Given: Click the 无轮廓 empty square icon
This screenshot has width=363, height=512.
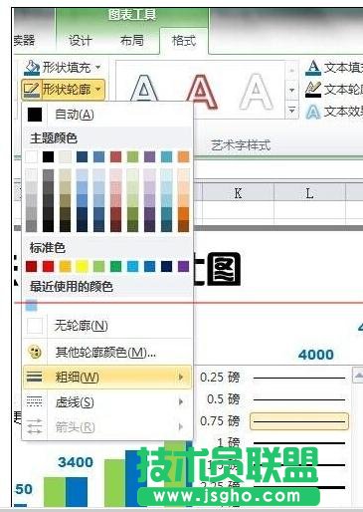Looking at the screenshot, I should pyautogui.click(x=35, y=326).
